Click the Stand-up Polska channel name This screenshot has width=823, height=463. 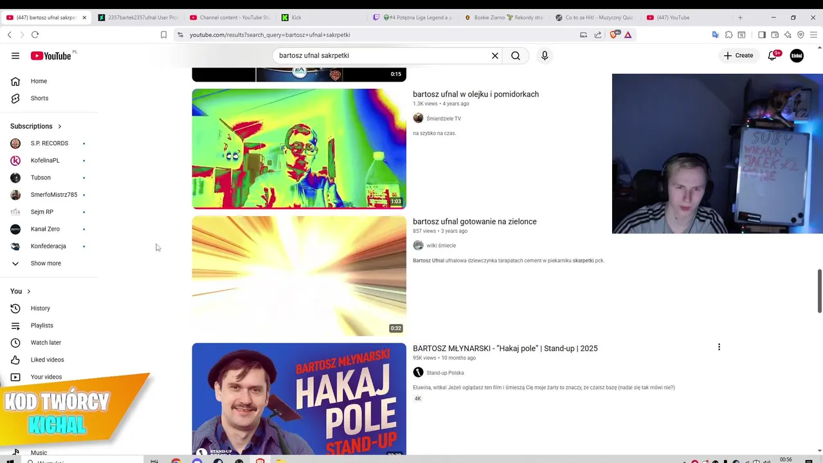pos(445,373)
